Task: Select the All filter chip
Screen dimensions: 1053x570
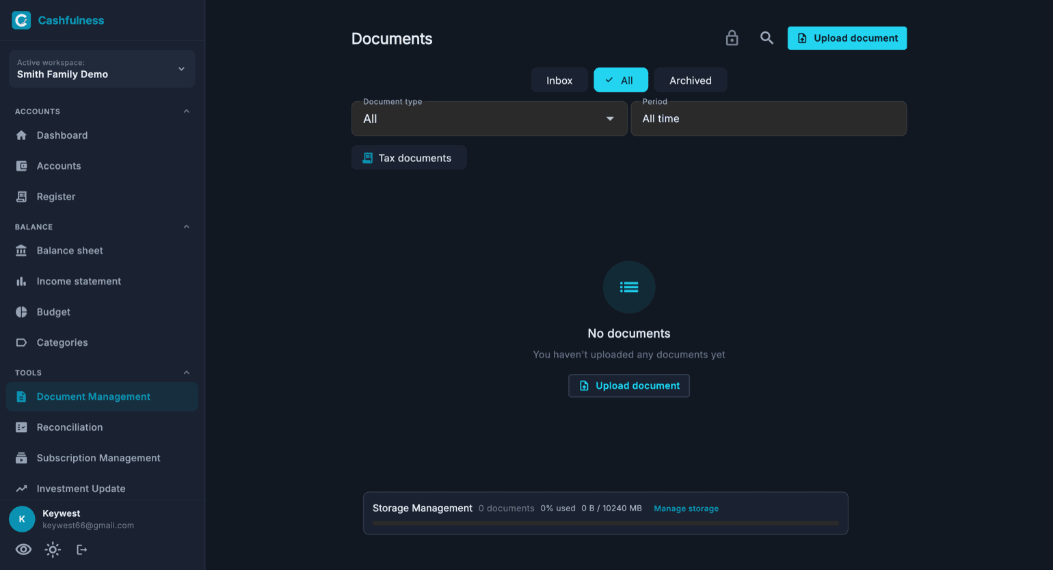Action: pyautogui.click(x=621, y=80)
